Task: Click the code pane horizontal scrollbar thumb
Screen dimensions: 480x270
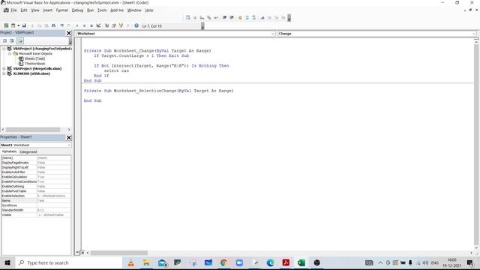Action: coord(118,253)
